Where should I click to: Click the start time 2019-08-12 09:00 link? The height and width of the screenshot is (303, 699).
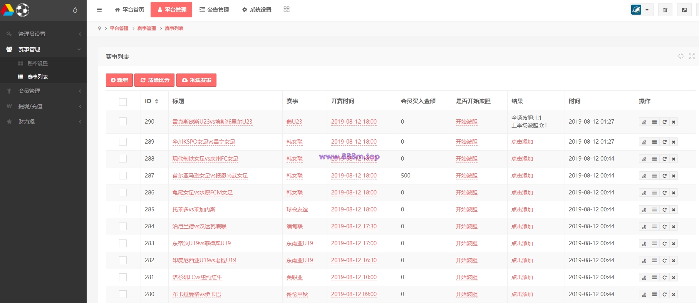(x=354, y=294)
